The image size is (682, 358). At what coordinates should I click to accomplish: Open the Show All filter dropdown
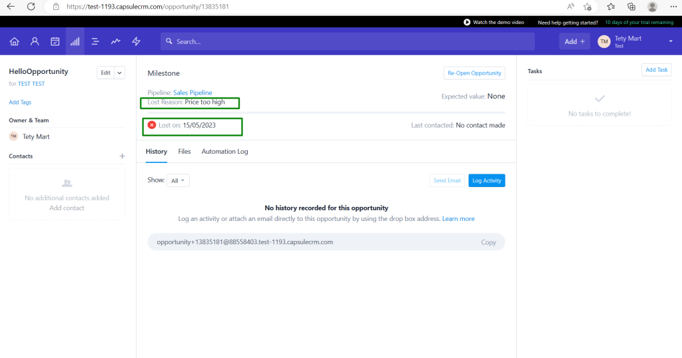[178, 180]
